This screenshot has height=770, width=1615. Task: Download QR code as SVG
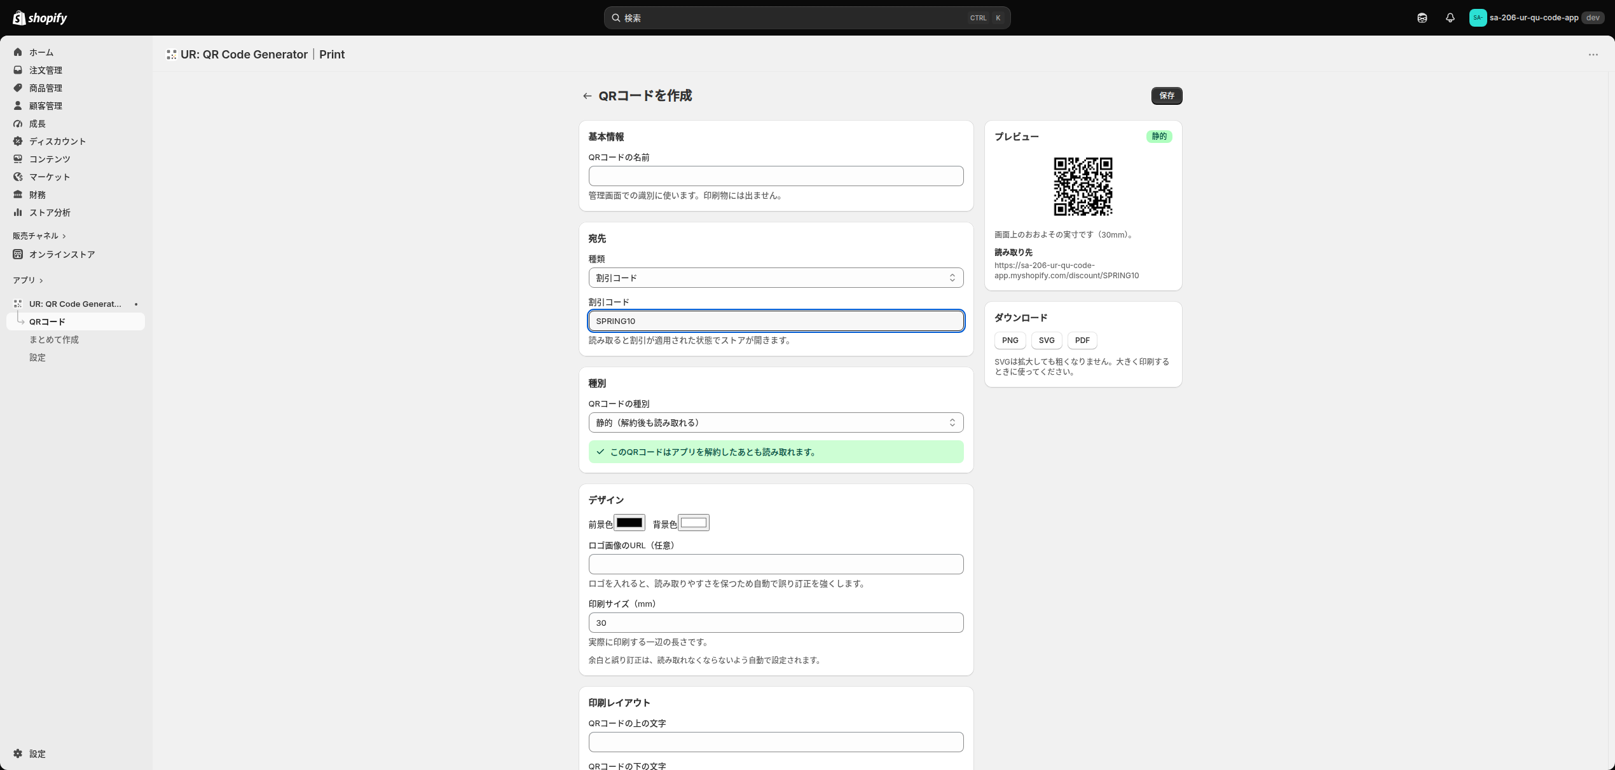(x=1047, y=341)
